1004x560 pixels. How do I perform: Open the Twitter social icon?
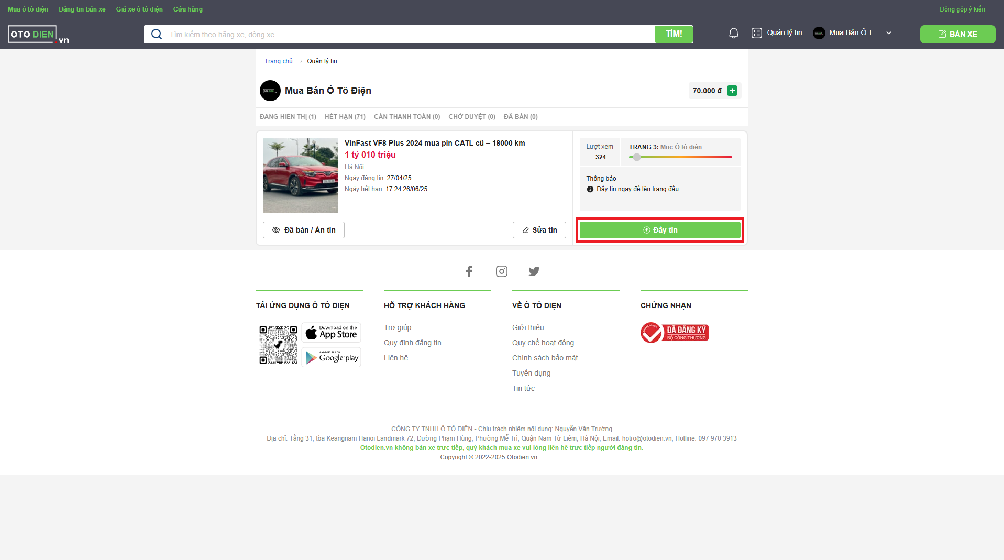click(534, 271)
